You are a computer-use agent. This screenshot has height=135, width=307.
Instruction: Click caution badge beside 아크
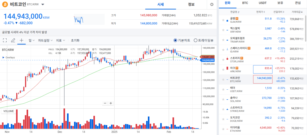click(x=237, y=68)
